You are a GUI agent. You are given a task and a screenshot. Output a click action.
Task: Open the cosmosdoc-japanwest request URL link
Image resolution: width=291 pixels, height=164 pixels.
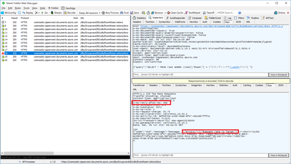tap(211, 26)
